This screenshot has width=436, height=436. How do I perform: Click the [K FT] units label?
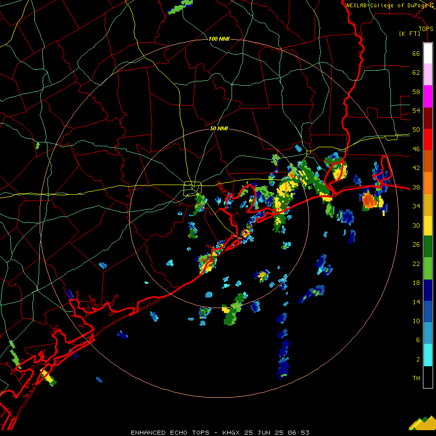pyautogui.click(x=409, y=33)
